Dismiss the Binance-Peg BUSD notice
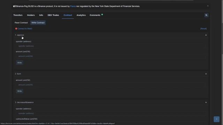 [208, 6]
